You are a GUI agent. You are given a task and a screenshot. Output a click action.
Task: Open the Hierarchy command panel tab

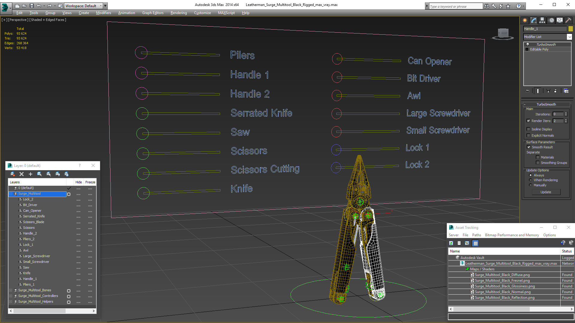pos(542,20)
